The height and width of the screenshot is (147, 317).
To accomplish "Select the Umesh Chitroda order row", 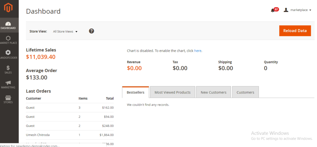I will pos(70,135).
